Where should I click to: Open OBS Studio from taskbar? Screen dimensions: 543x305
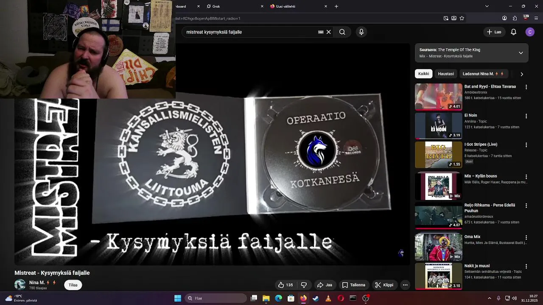(366, 298)
